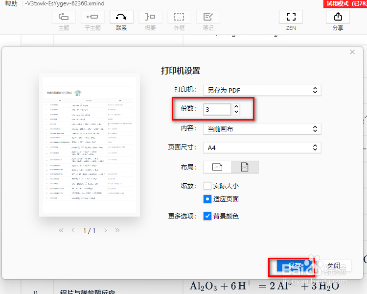Go to next preview page
Viewport: 367px width, 294px height.
(106, 230)
